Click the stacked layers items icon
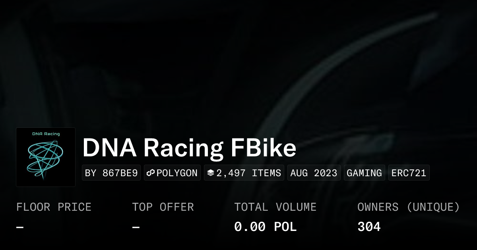Screen dimensions: 477x250 click(211, 173)
